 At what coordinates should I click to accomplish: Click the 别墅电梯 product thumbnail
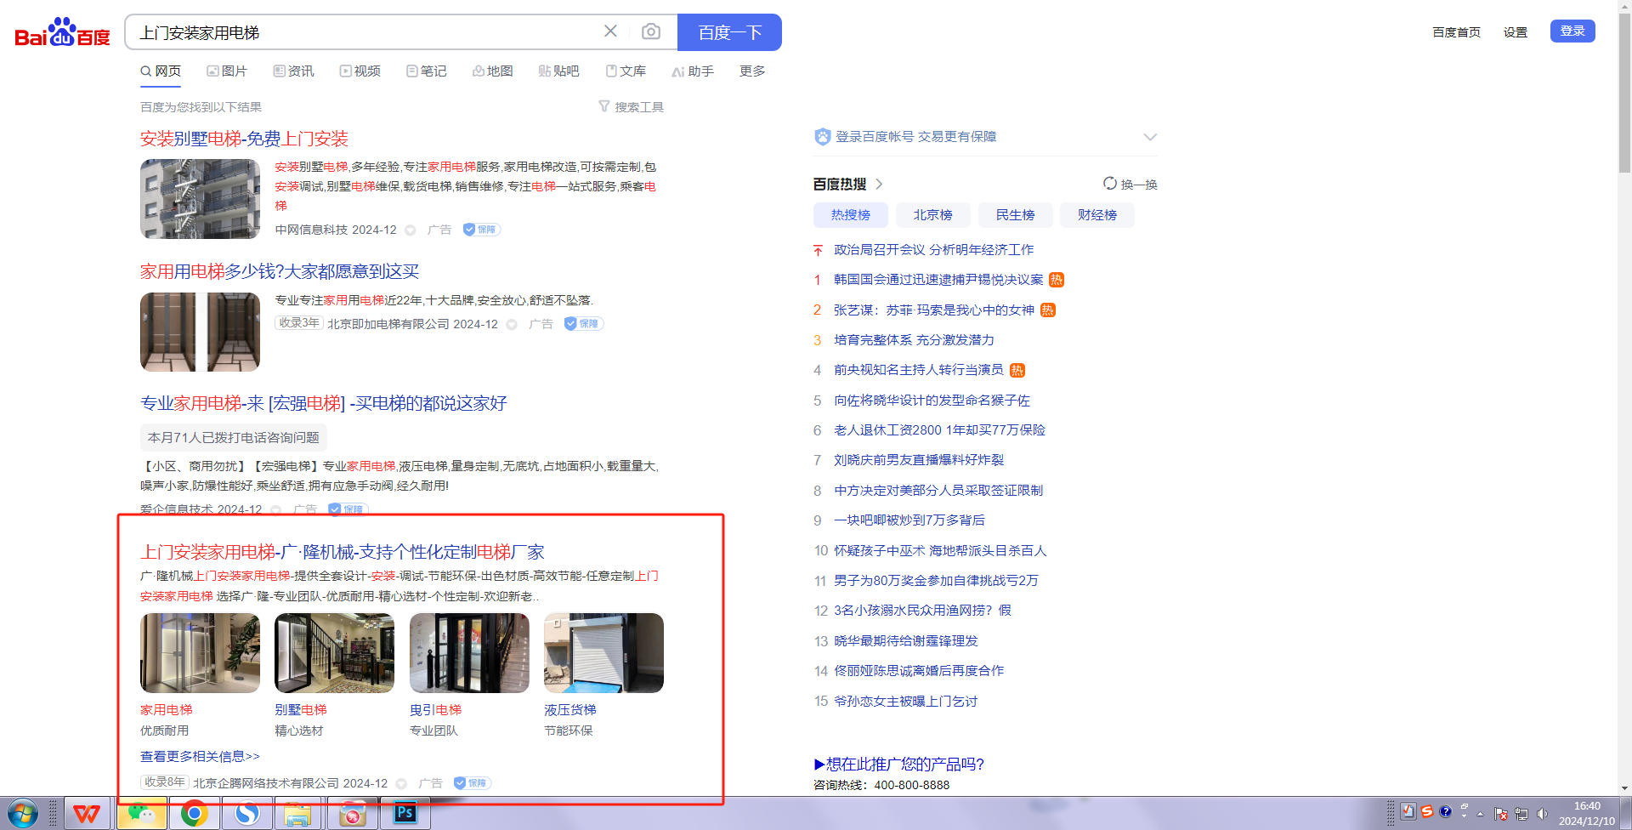pos(334,653)
